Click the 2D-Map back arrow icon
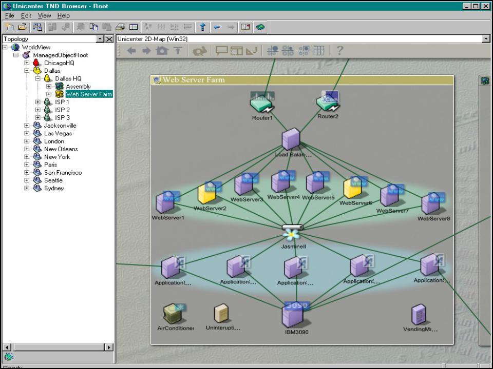 (x=131, y=51)
